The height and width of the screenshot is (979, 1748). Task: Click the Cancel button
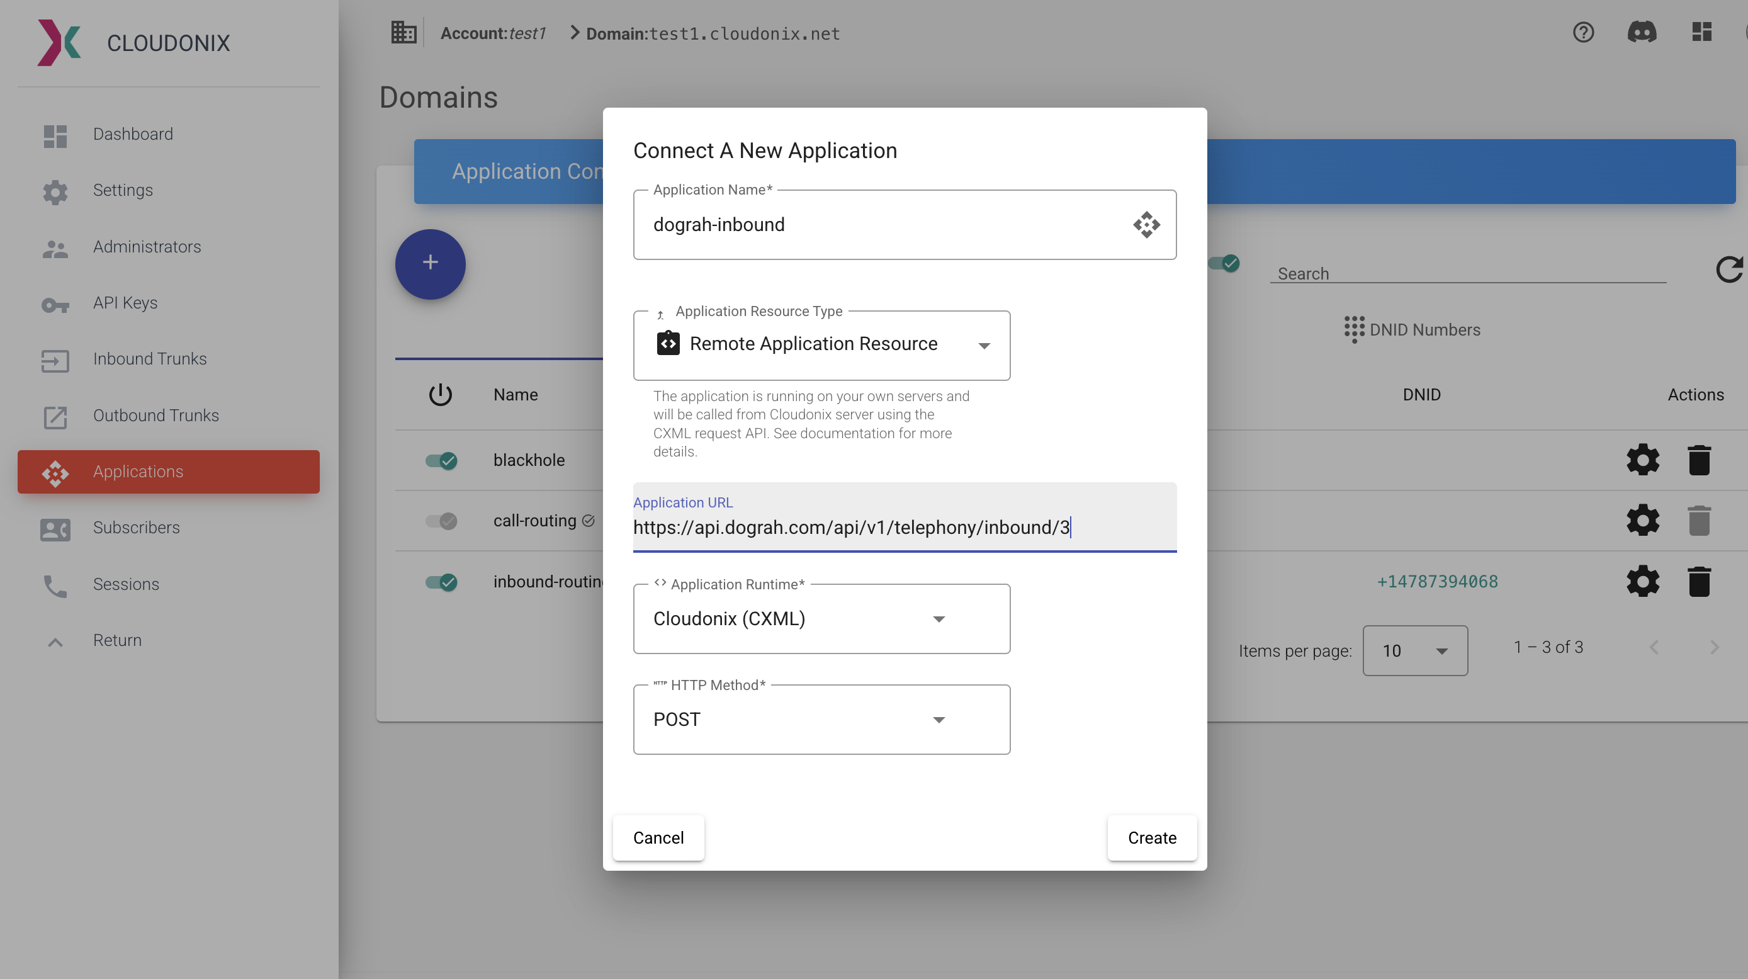[658, 838]
